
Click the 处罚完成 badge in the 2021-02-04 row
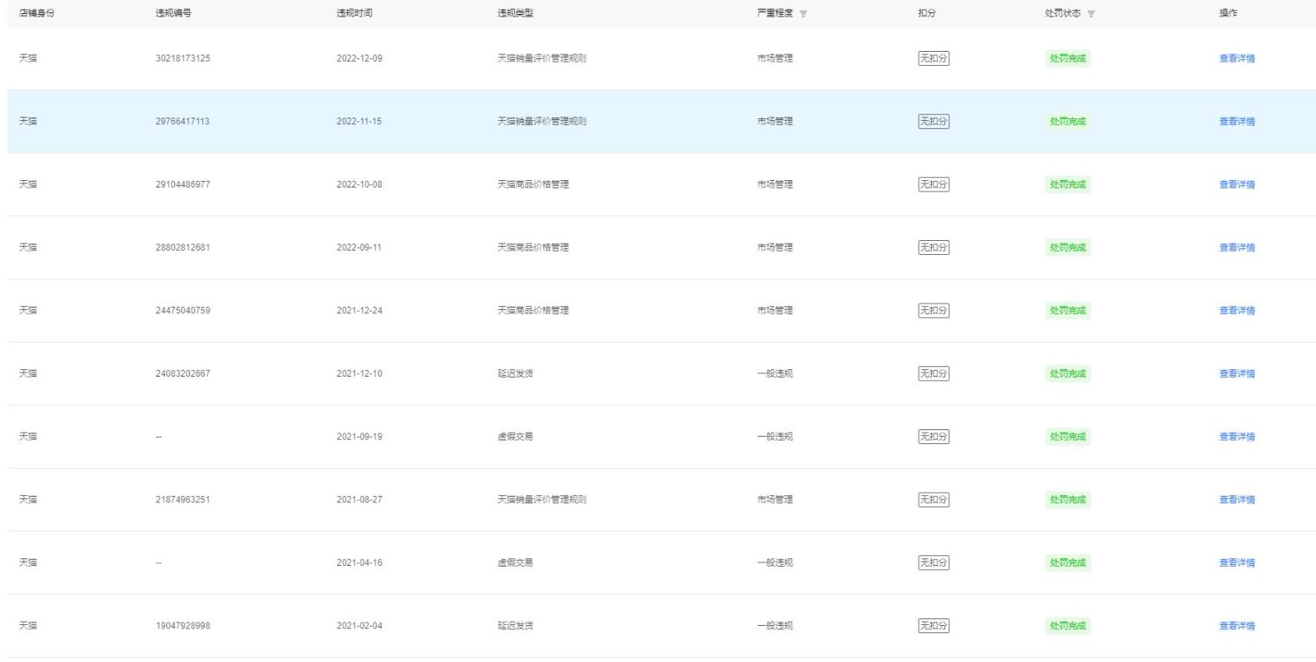[x=1068, y=626]
